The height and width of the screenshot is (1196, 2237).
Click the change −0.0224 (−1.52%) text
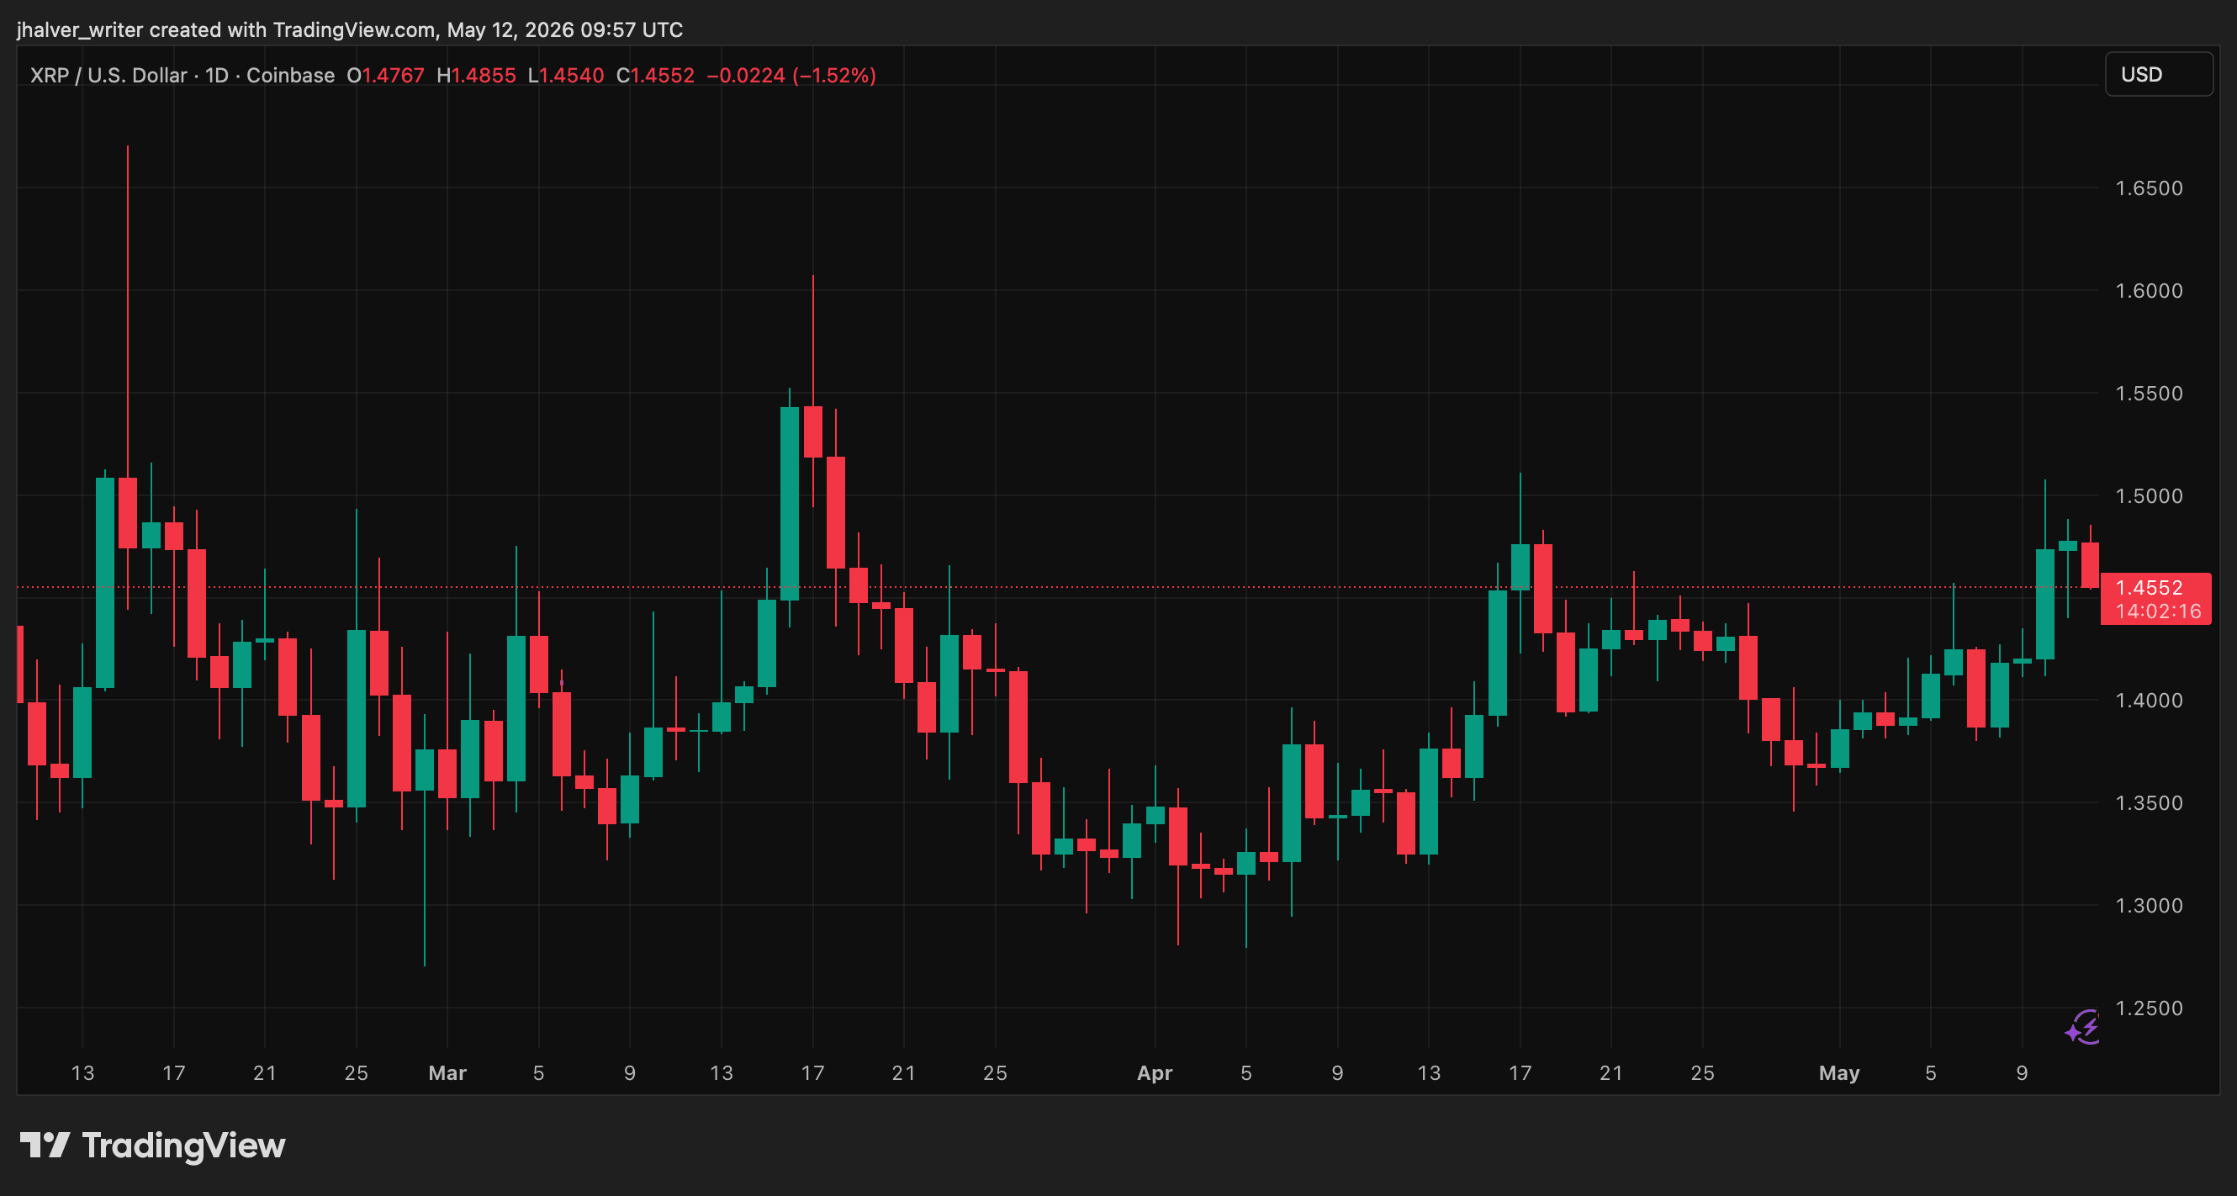791,76
